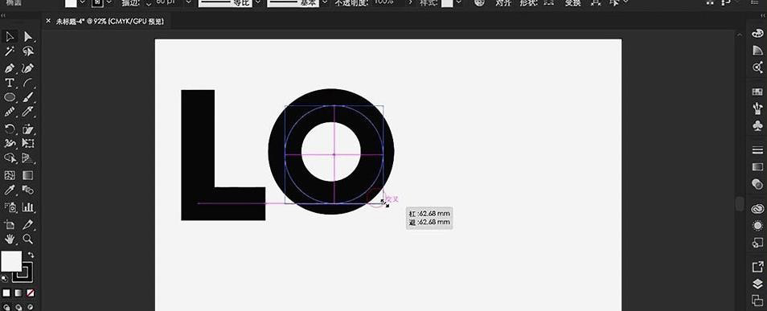
Task: Open the Layers panel icon
Action: [x=757, y=284]
